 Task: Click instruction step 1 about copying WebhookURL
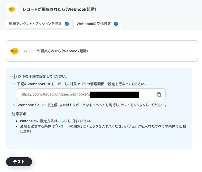79,84
